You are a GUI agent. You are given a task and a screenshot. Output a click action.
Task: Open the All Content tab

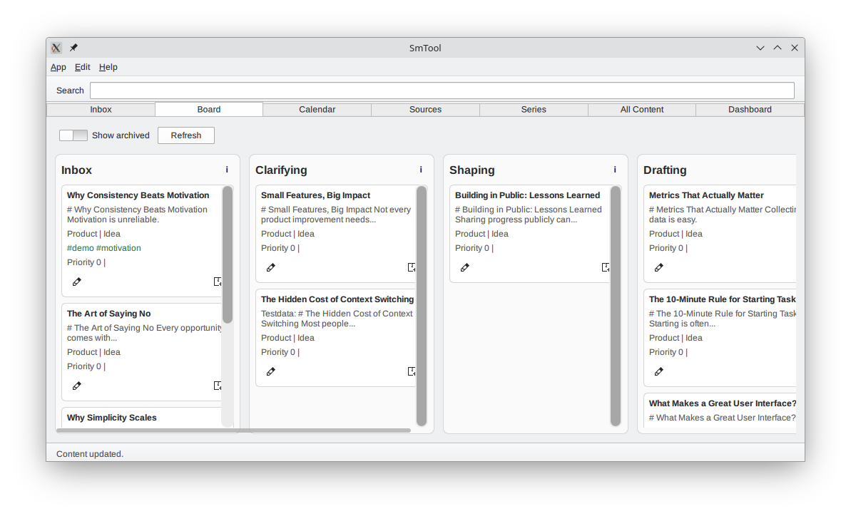[642, 110]
